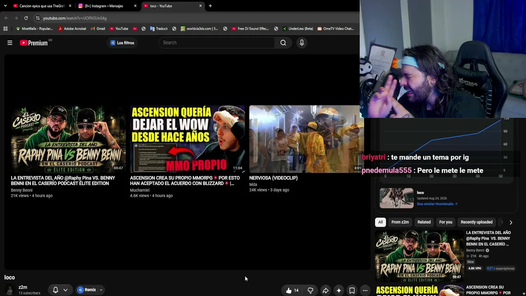Viewport: 526px width, 296px height.
Task: Close the Instagram Mensajes tab
Action: (x=135, y=6)
